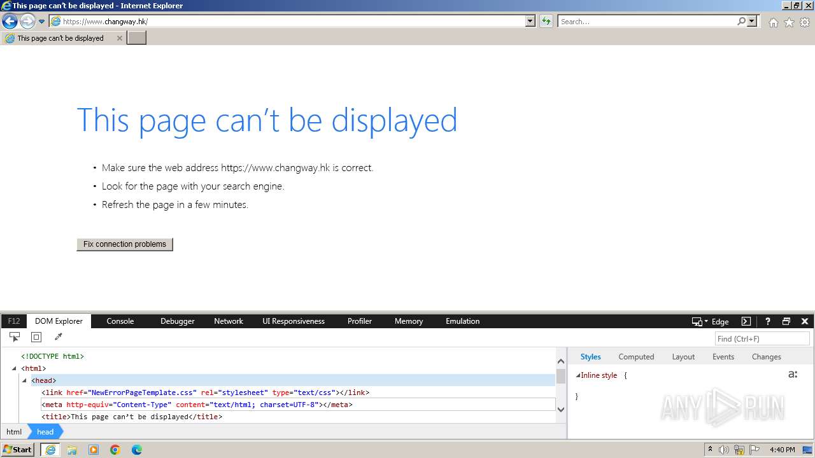This screenshot has height=458, width=815.
Task: Click the address bar with changeway.hk URL
Action: pos(287,21)
